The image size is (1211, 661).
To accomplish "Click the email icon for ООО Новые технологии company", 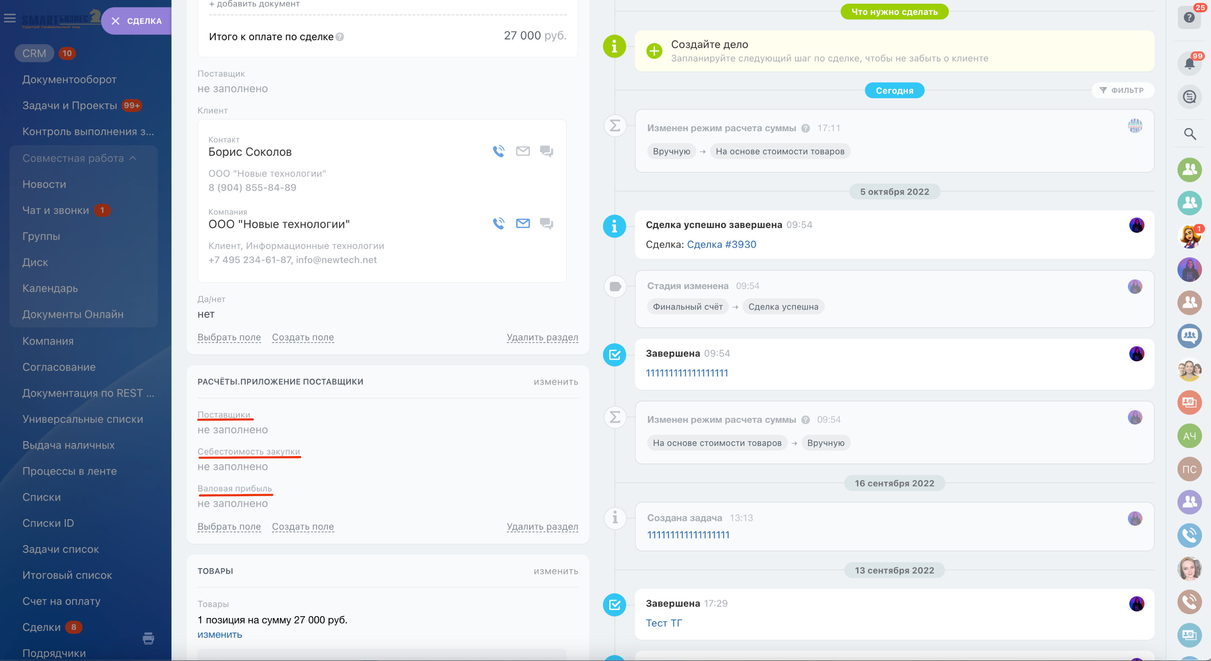I will [x=523, y=224].
